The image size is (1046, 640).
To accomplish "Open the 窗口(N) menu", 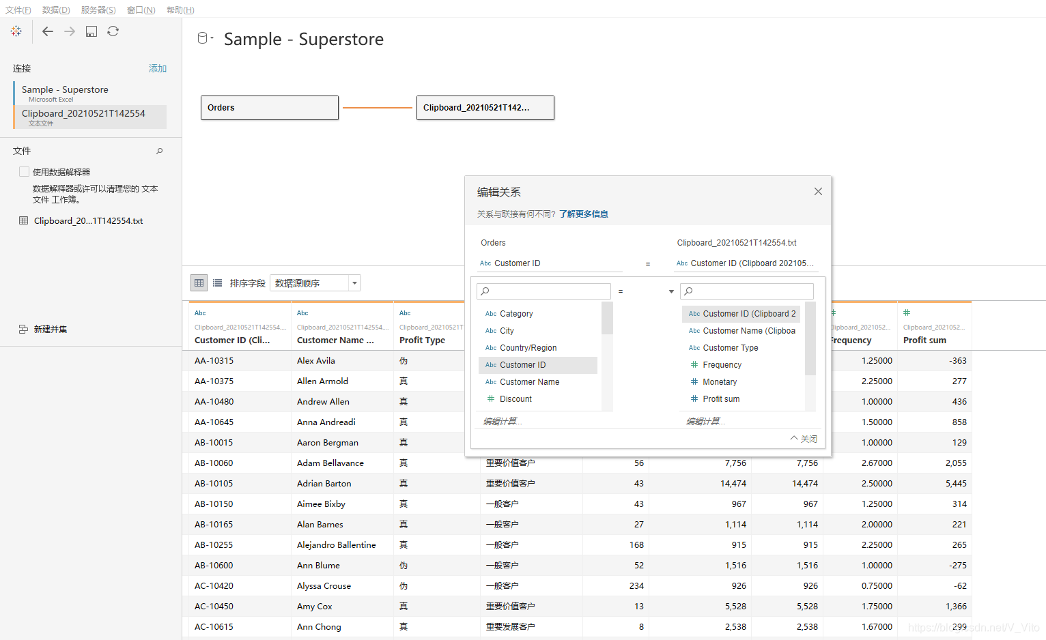I will (x=141, y=10).
